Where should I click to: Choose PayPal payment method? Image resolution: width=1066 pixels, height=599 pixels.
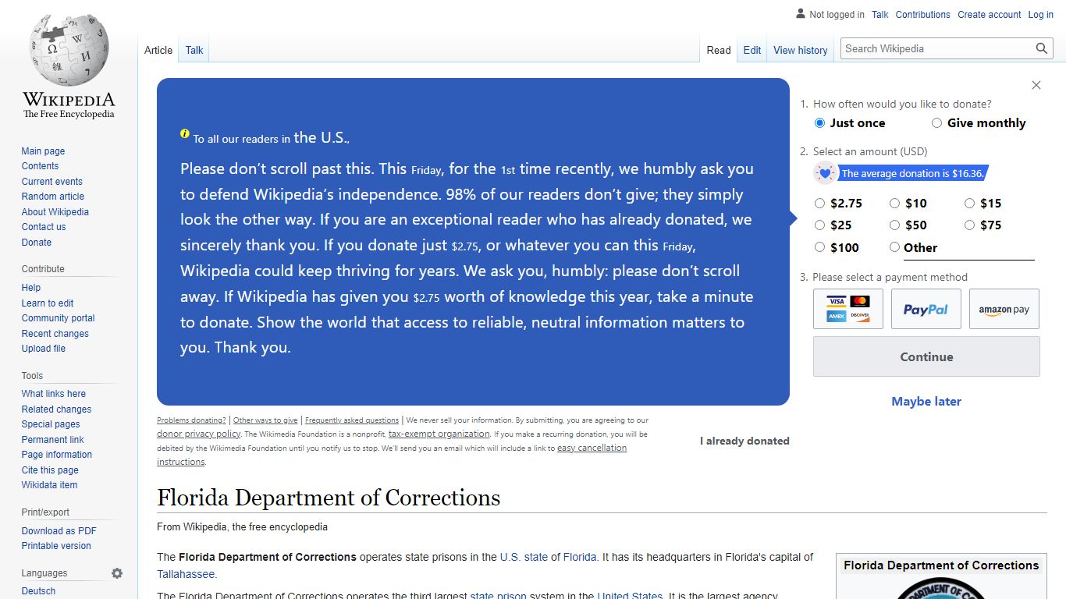click(926, 309)
